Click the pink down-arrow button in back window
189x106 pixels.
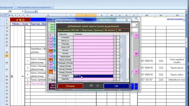[136, 72]
